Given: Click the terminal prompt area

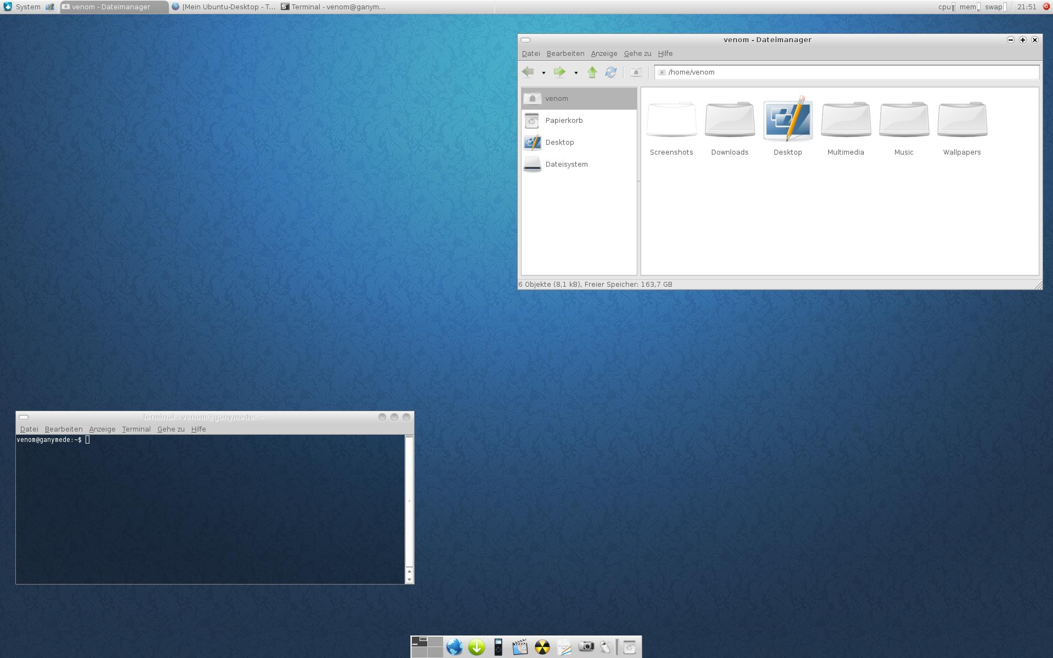Looking at the screenshot, I should click(211, 509).
